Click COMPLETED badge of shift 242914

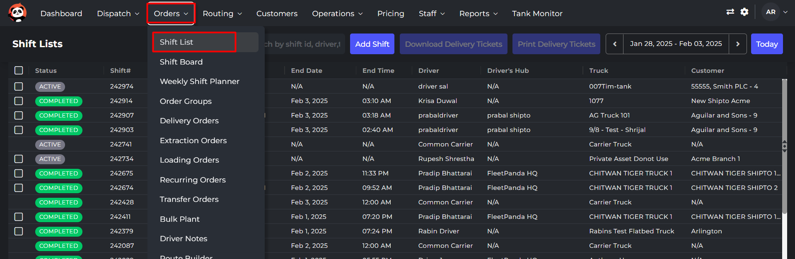(58, 101)
